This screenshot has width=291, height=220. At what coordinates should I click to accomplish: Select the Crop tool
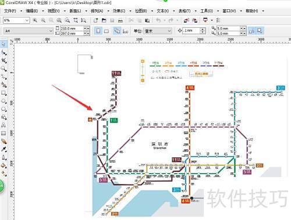pyautogui.click(x=3, y=60)
